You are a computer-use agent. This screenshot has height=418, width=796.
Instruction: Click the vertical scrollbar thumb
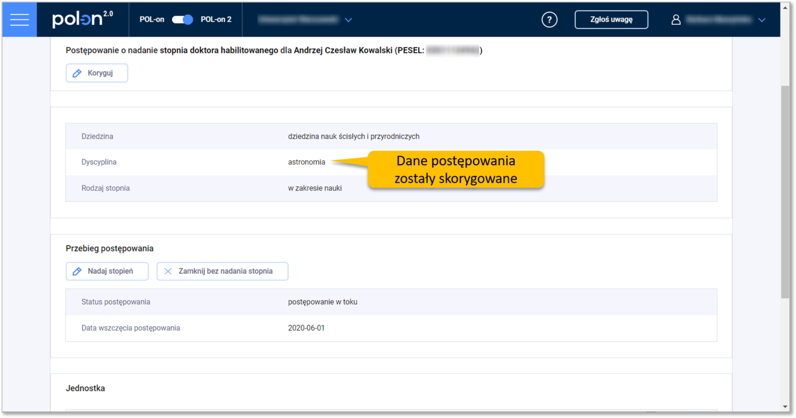point(785,192)
